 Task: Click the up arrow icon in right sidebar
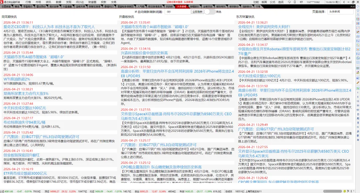click(x=358, y=11)
